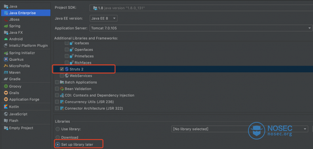Click the Gradle elephant icon
The height and width of the screenshot is (149, 313).
6,79
